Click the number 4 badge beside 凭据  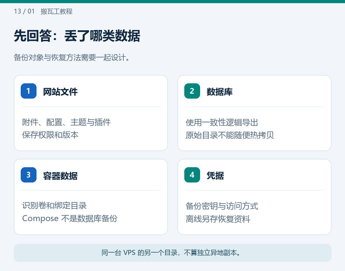(x=192, y=175)
